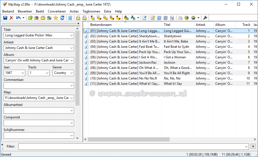258x157 pixels.
Task: Save tag with the blue floppy disk icon
Action: coord(5,18)
